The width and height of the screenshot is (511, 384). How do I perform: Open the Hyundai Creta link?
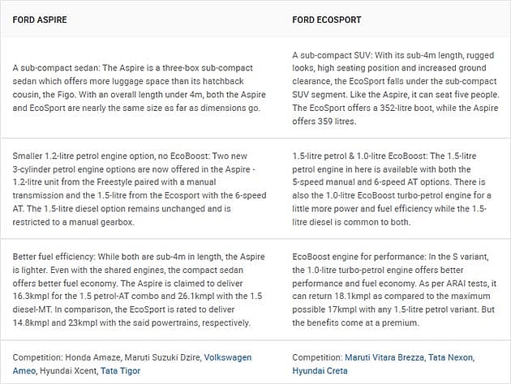coord(320,371)
